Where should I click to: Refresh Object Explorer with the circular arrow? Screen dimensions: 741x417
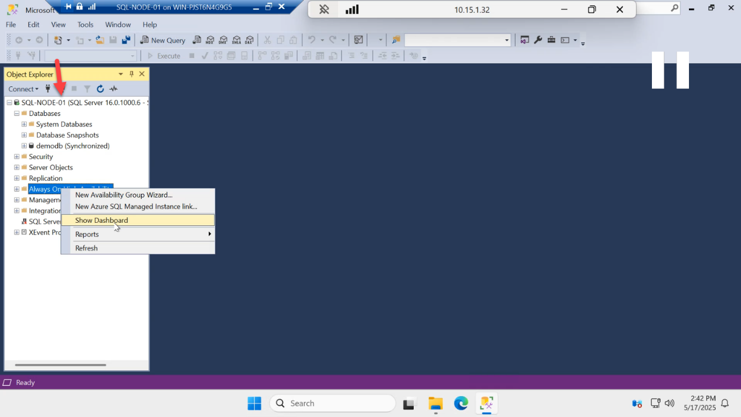(100, 89)
